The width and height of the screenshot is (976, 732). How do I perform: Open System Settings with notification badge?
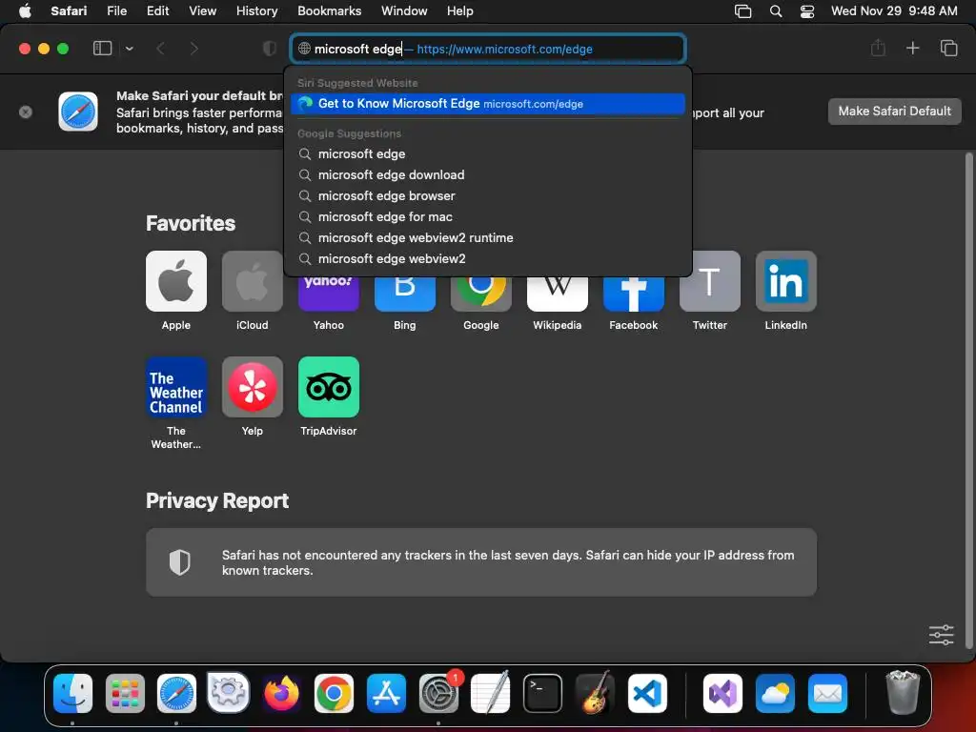(438, 693)
